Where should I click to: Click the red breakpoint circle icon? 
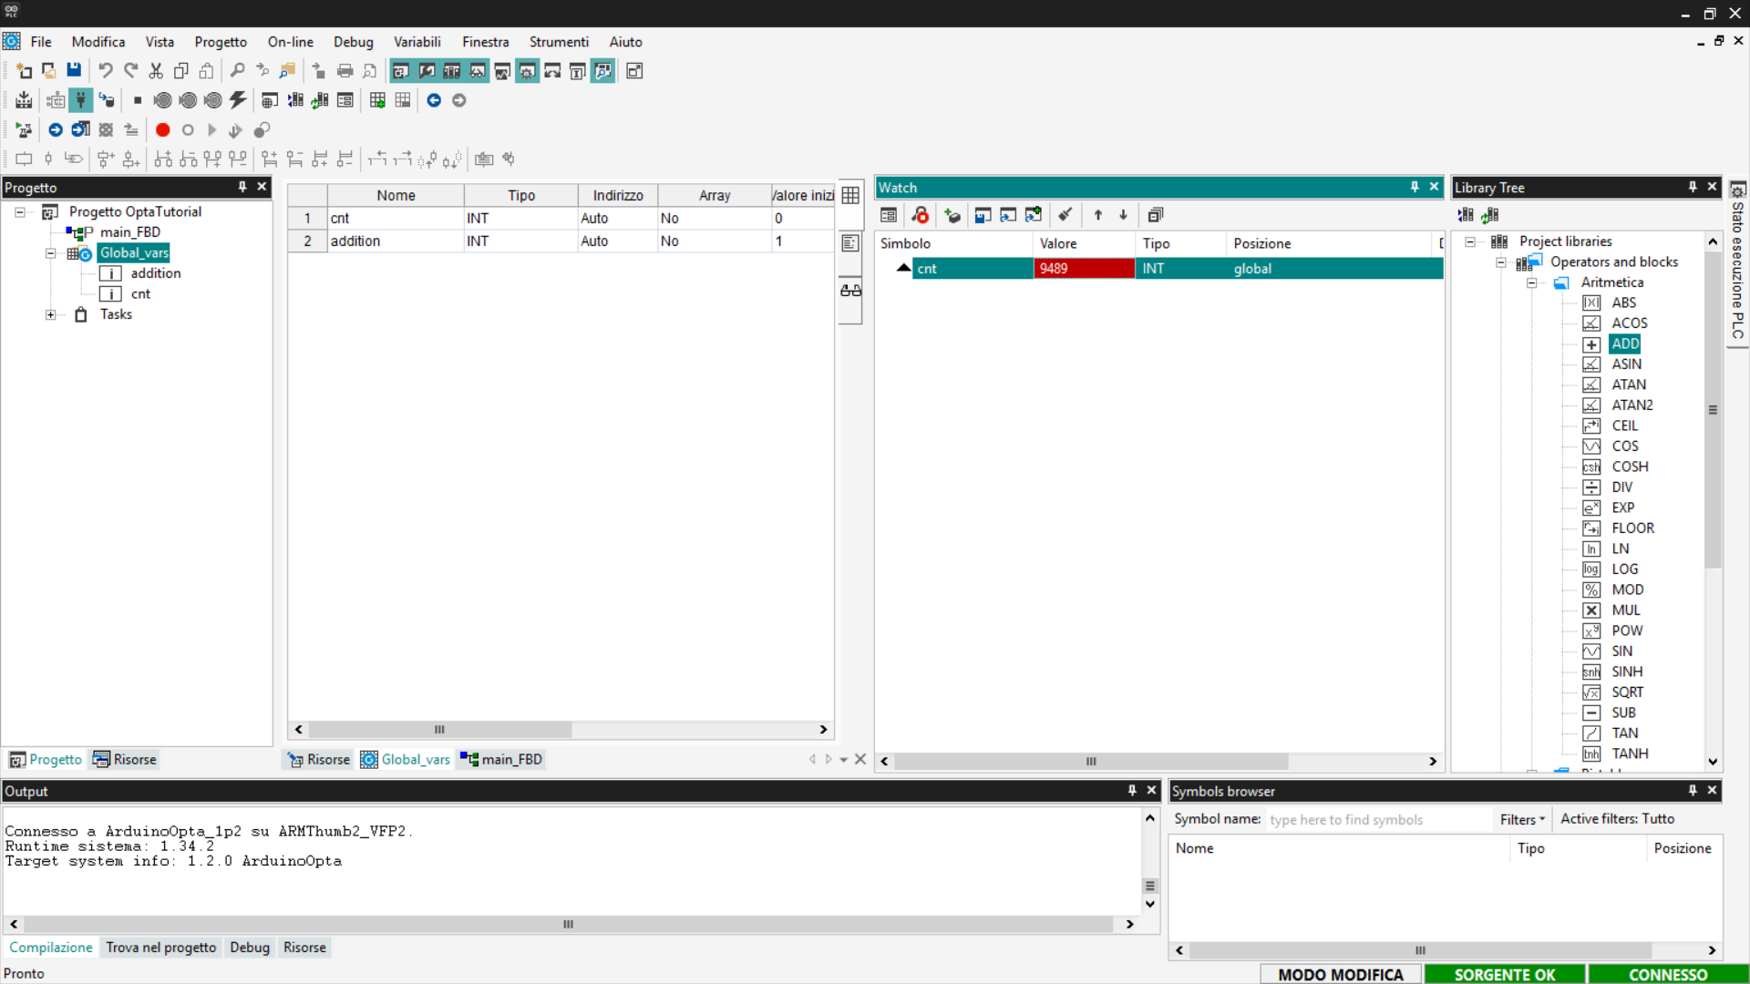[x=162, y=129]
